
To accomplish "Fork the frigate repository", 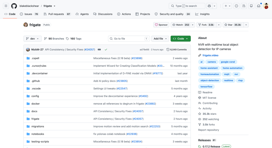I will click(x=207, y=25).
